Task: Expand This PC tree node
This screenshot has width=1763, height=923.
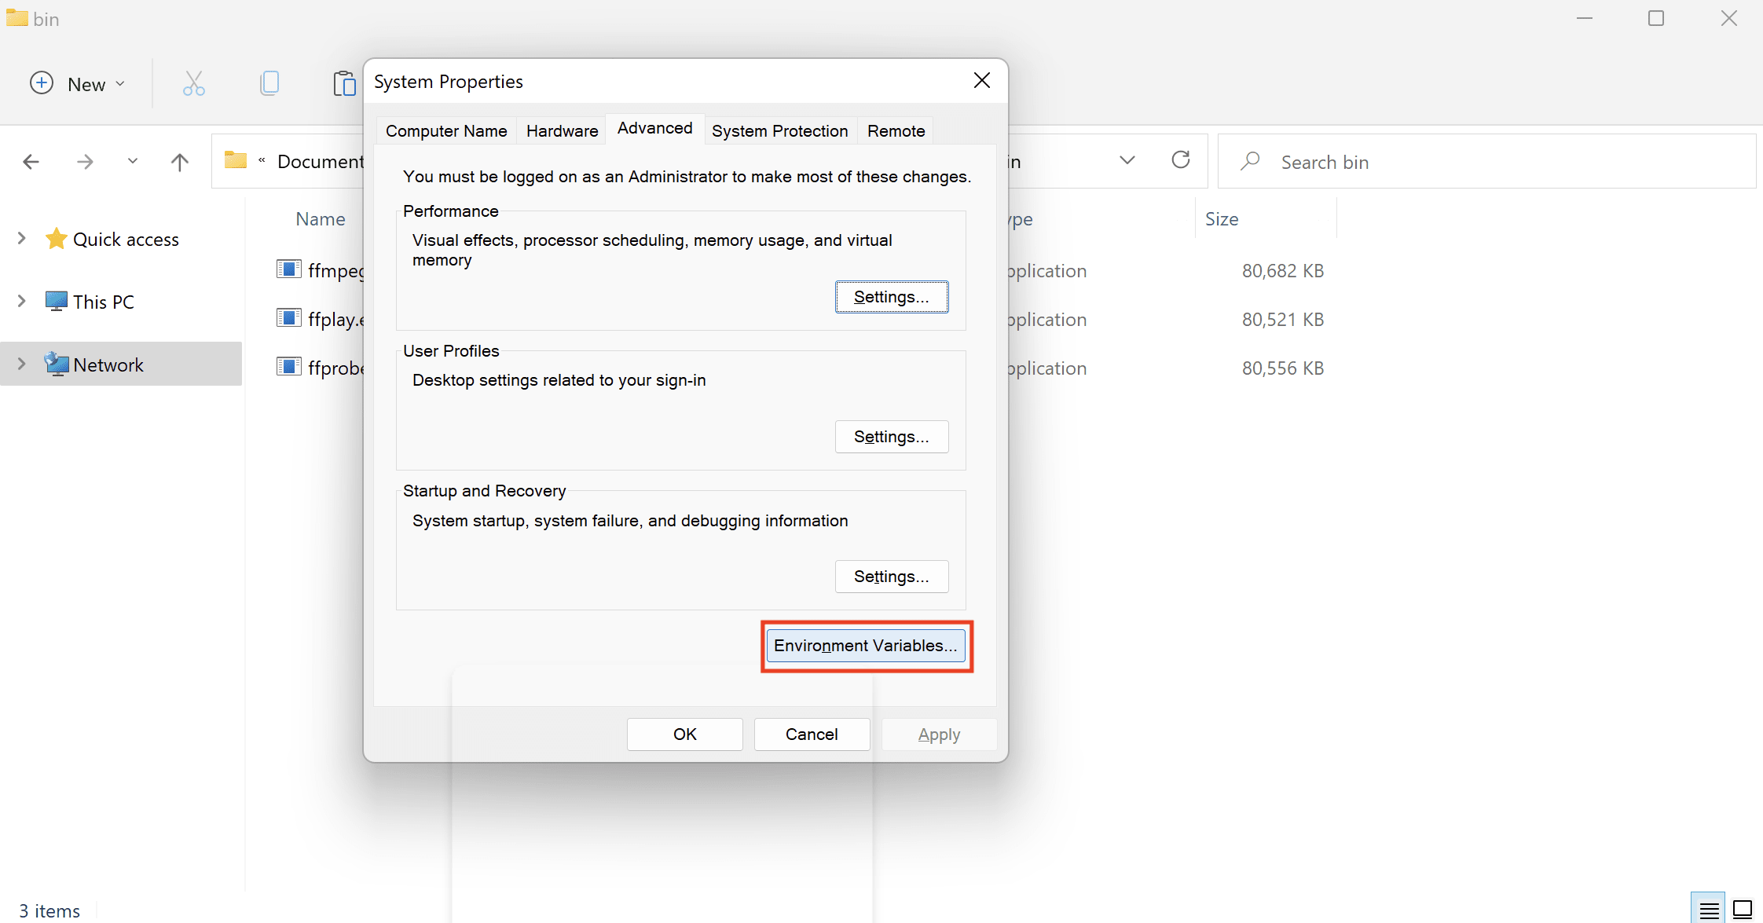Action: click(x=22, y=302)
